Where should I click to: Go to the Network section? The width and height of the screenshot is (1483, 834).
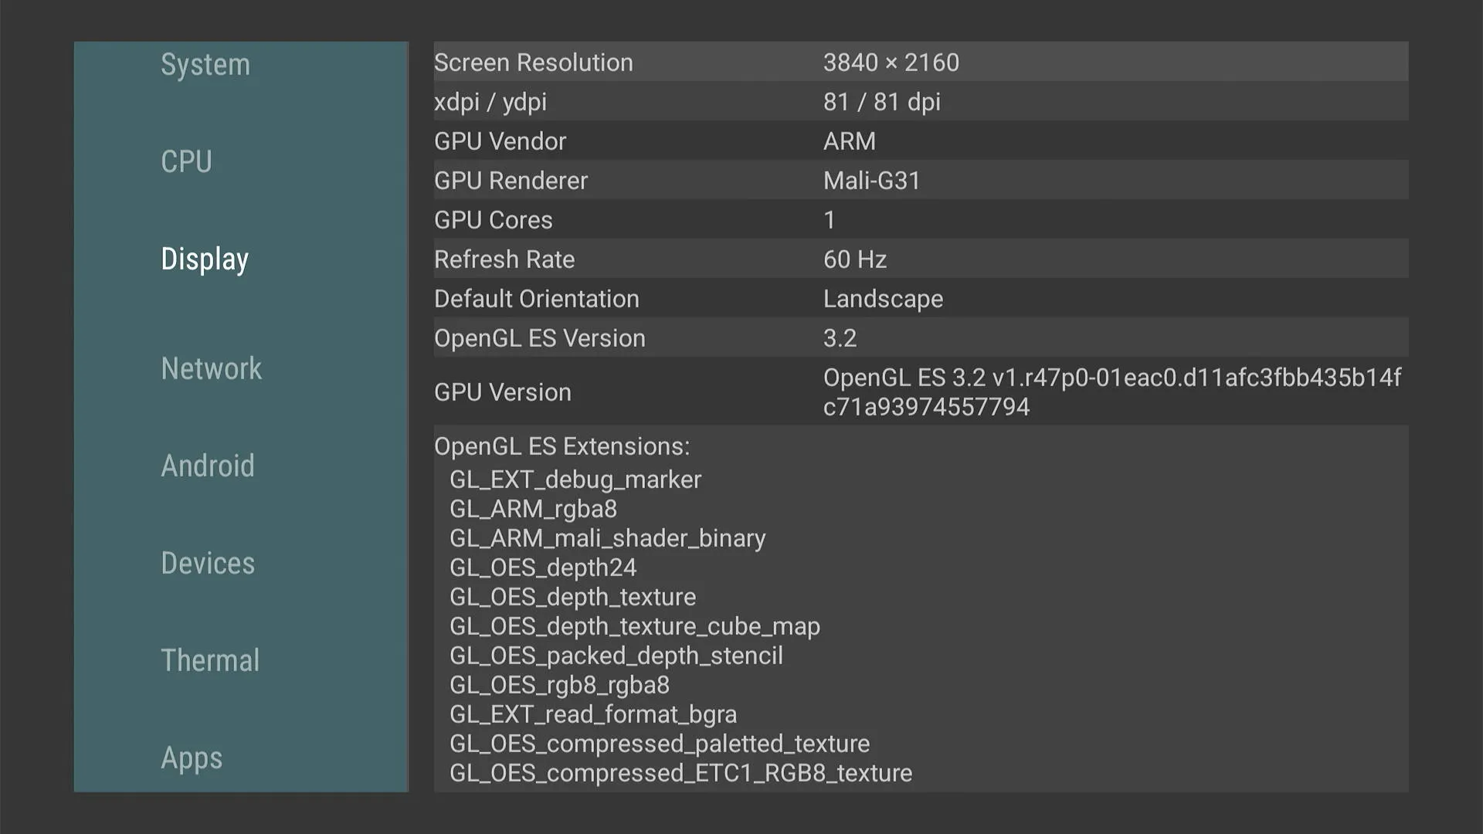[211, 369]
